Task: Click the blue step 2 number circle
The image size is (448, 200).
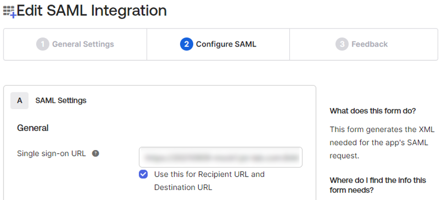Action: pyautogui.click(x=187, y=44)
